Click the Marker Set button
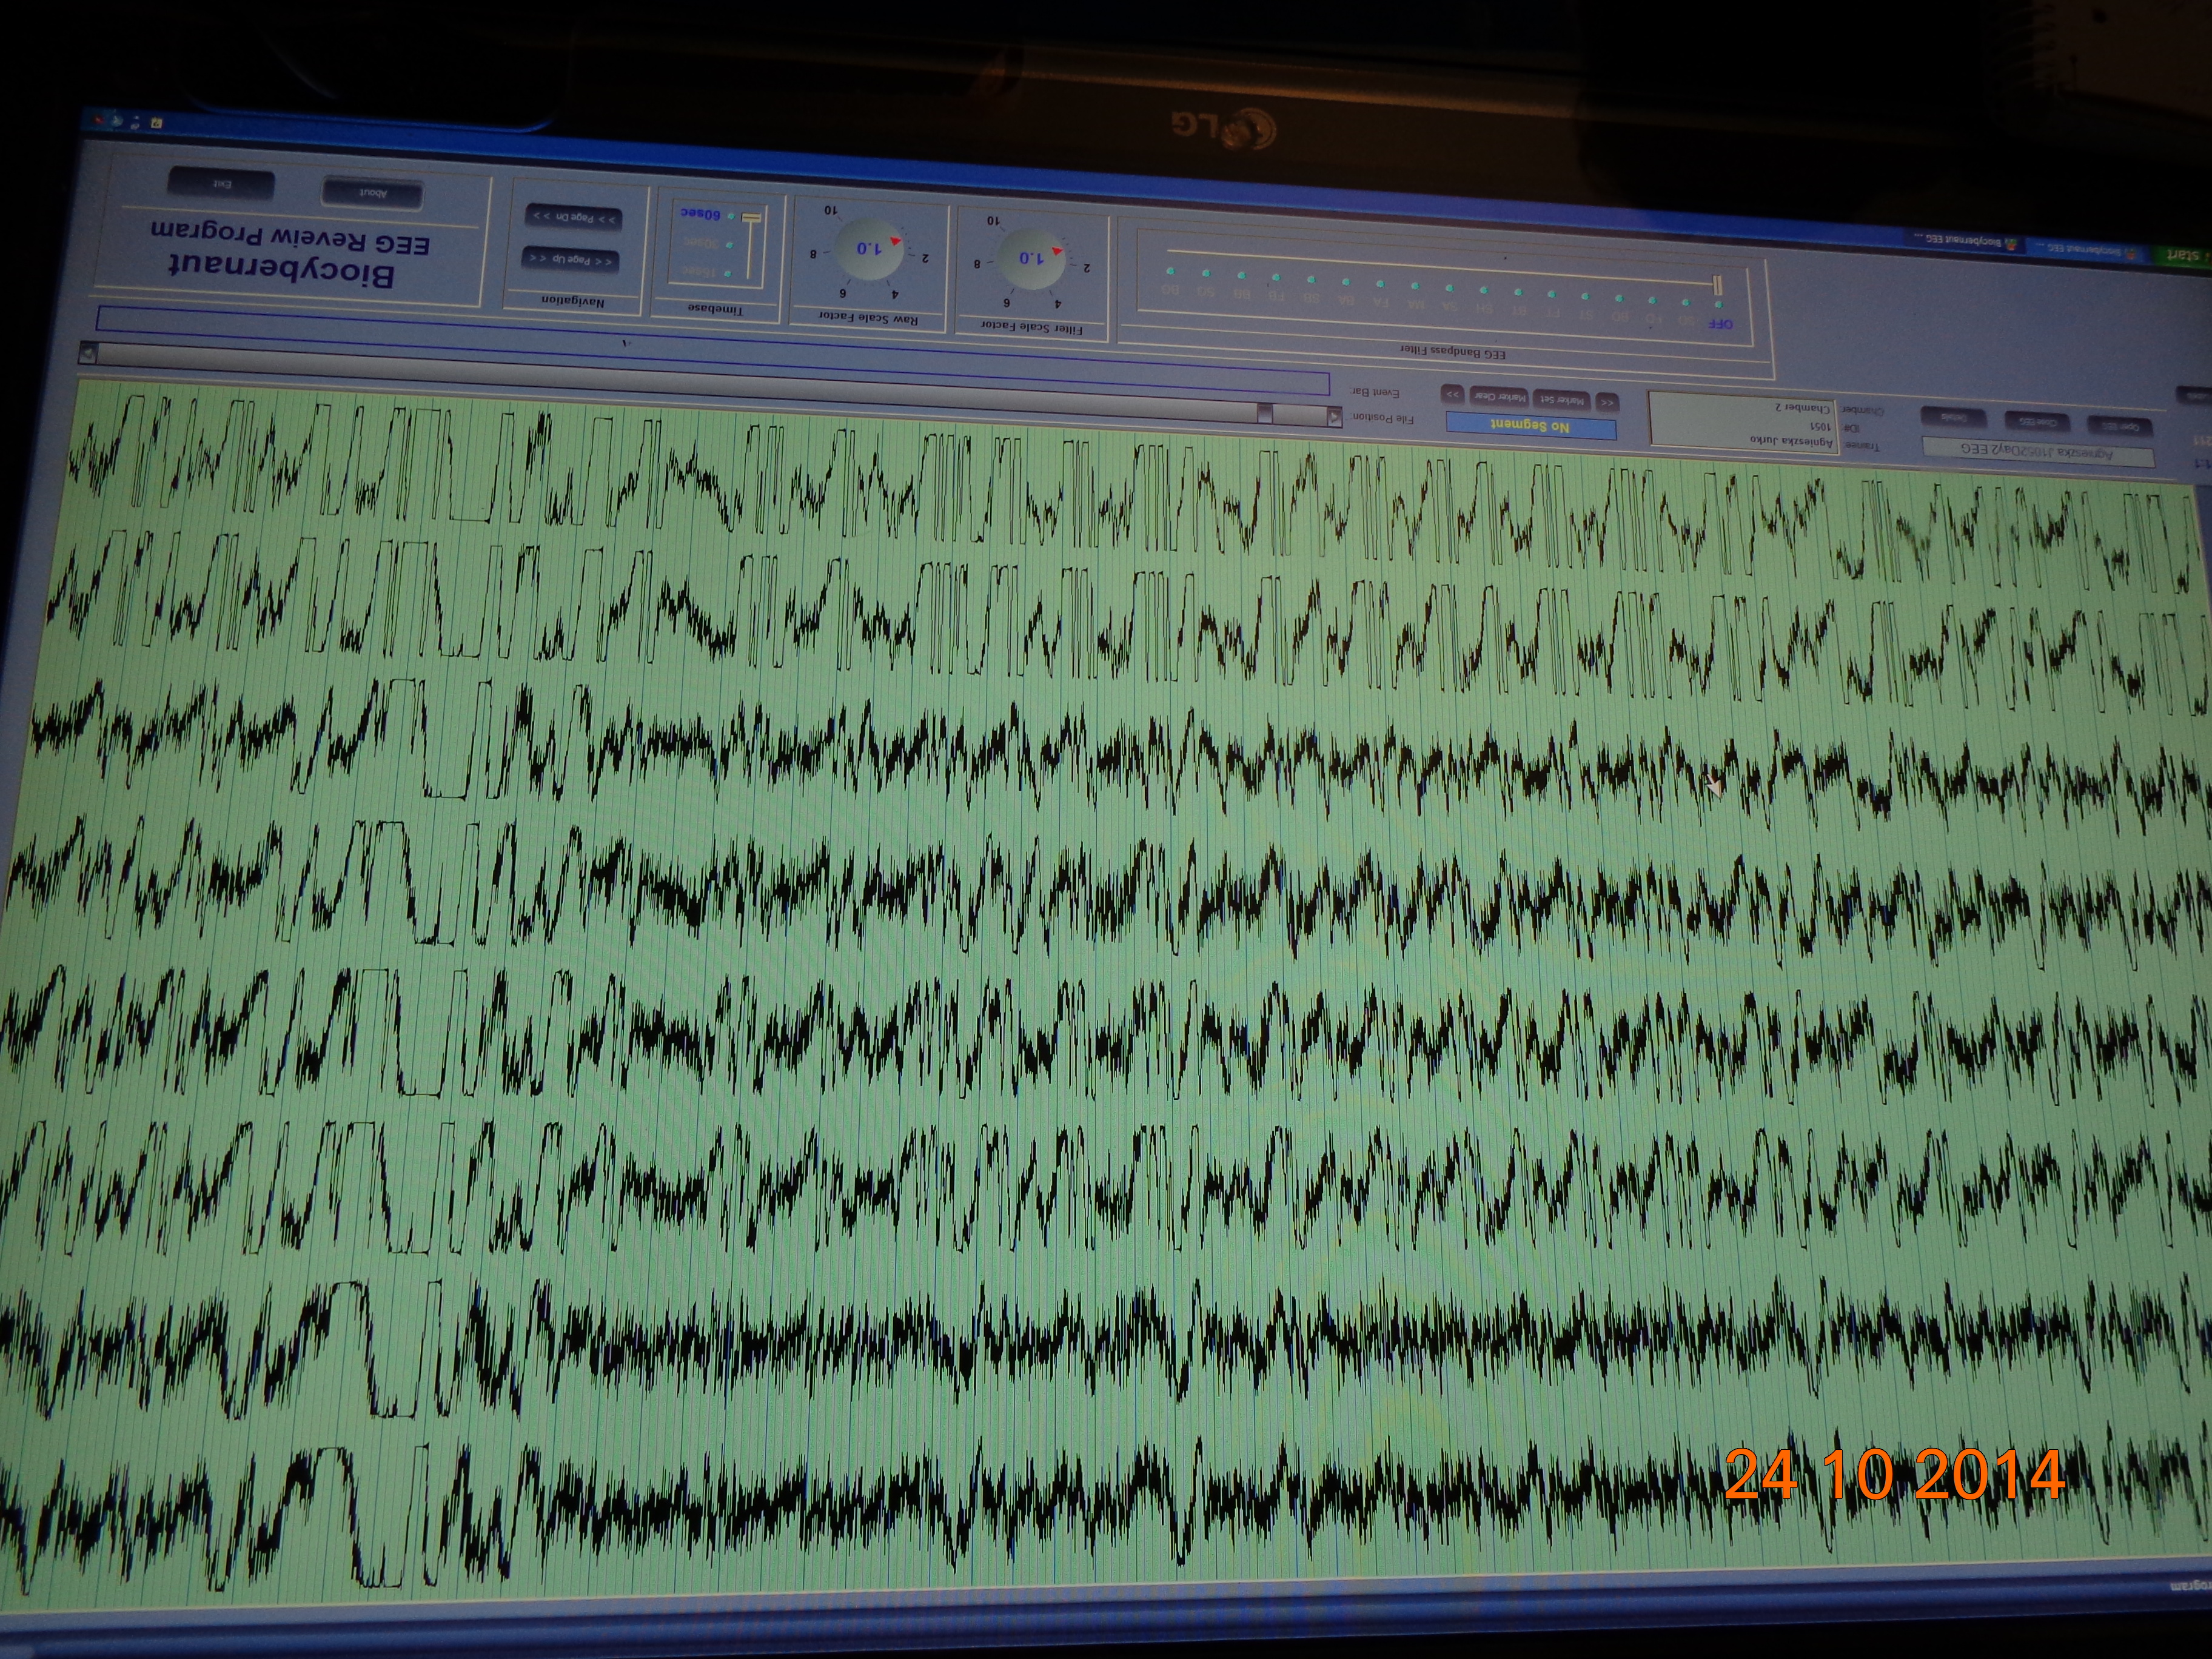The height and width of the screenshot is (1659, 2212). click(1563, 400)
